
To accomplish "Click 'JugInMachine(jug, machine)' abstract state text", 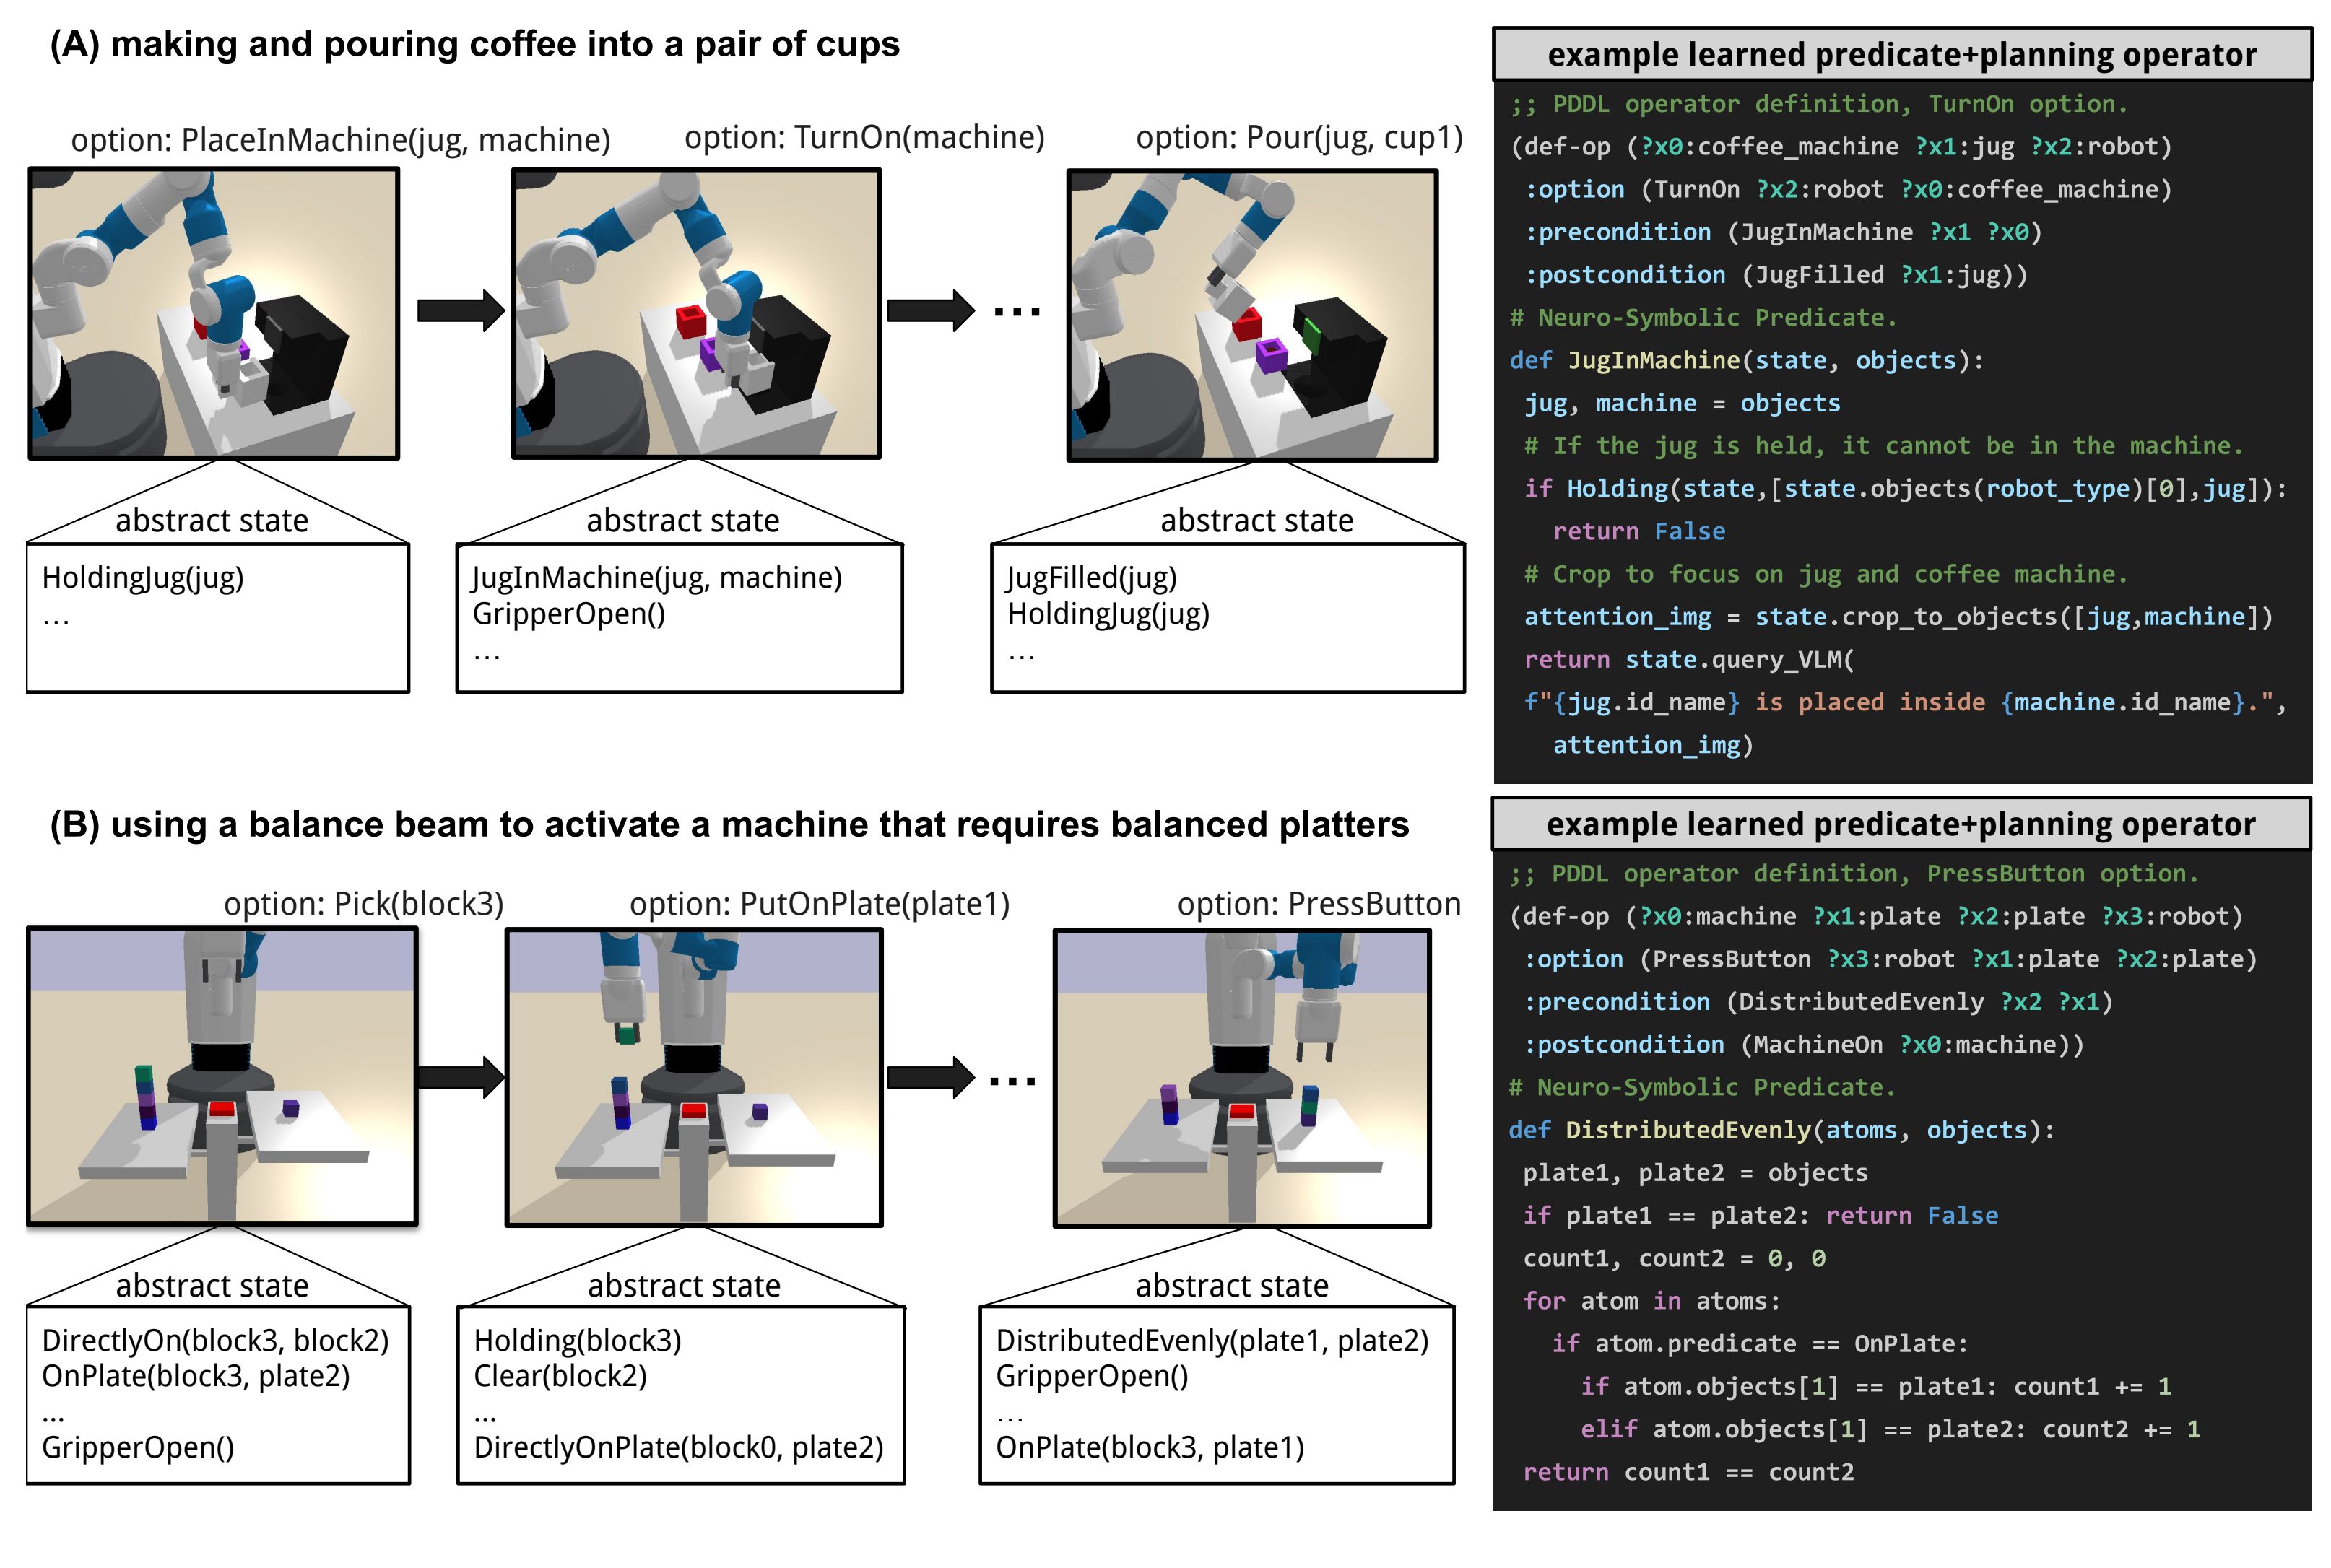I will click(656, 578).
